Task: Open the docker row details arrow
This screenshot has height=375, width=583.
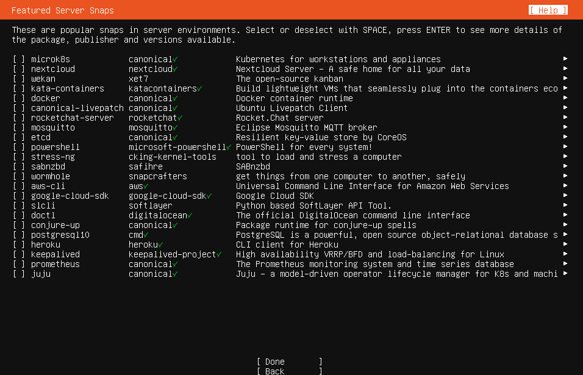Action: tap(565, 98)
